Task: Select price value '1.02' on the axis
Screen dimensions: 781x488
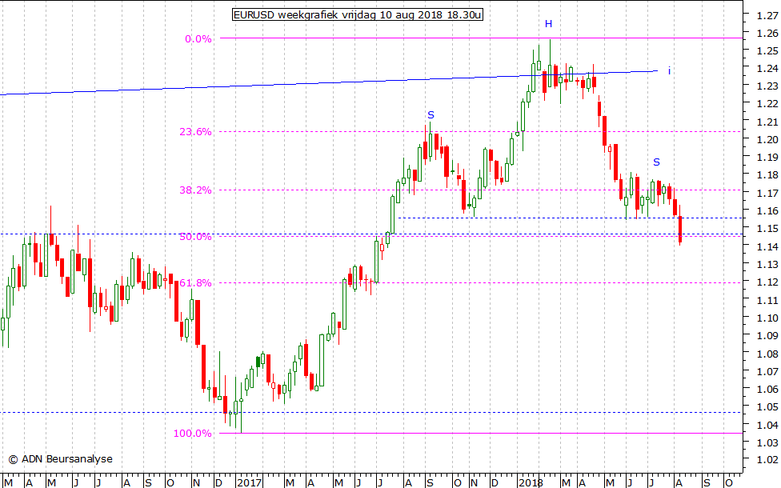Action: [767, 460]
